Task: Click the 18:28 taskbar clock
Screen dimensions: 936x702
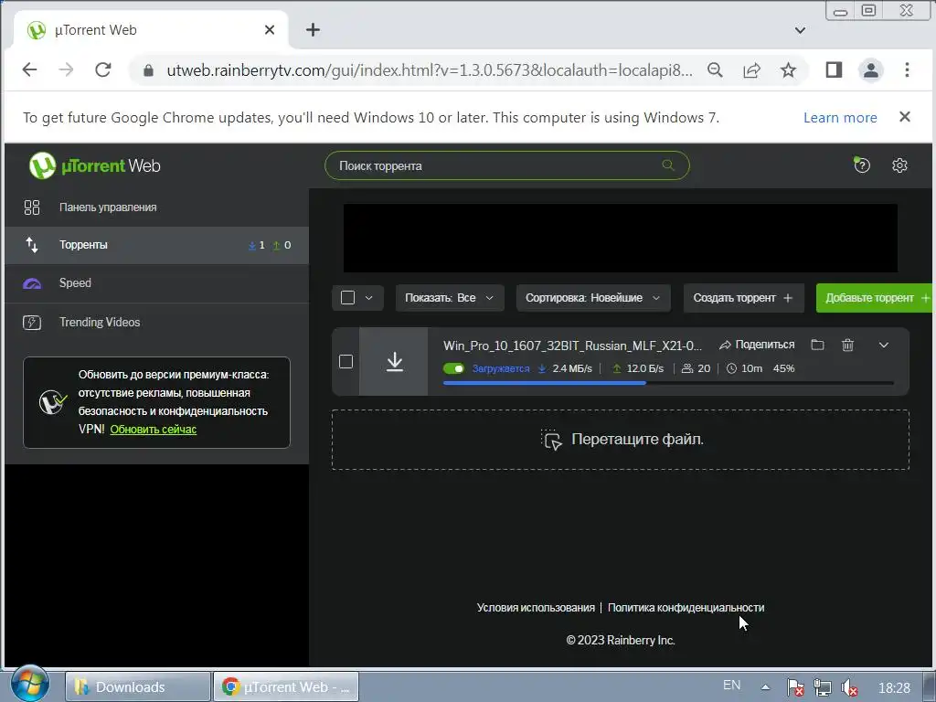Action: [x=894, y=687]
